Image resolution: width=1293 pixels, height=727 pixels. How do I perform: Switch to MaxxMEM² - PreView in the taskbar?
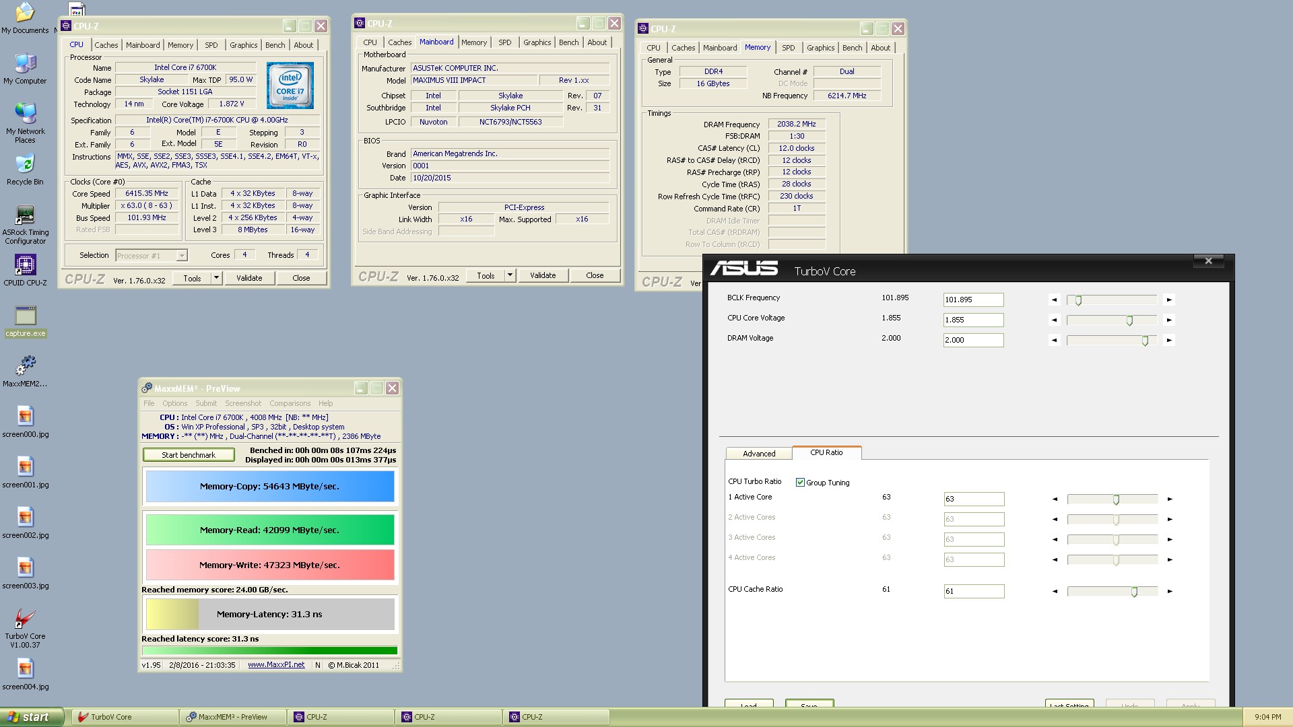pyautogui.click(x=232, y=717)
